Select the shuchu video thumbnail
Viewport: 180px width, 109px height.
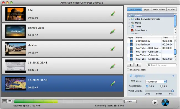(x=16, y=49)
